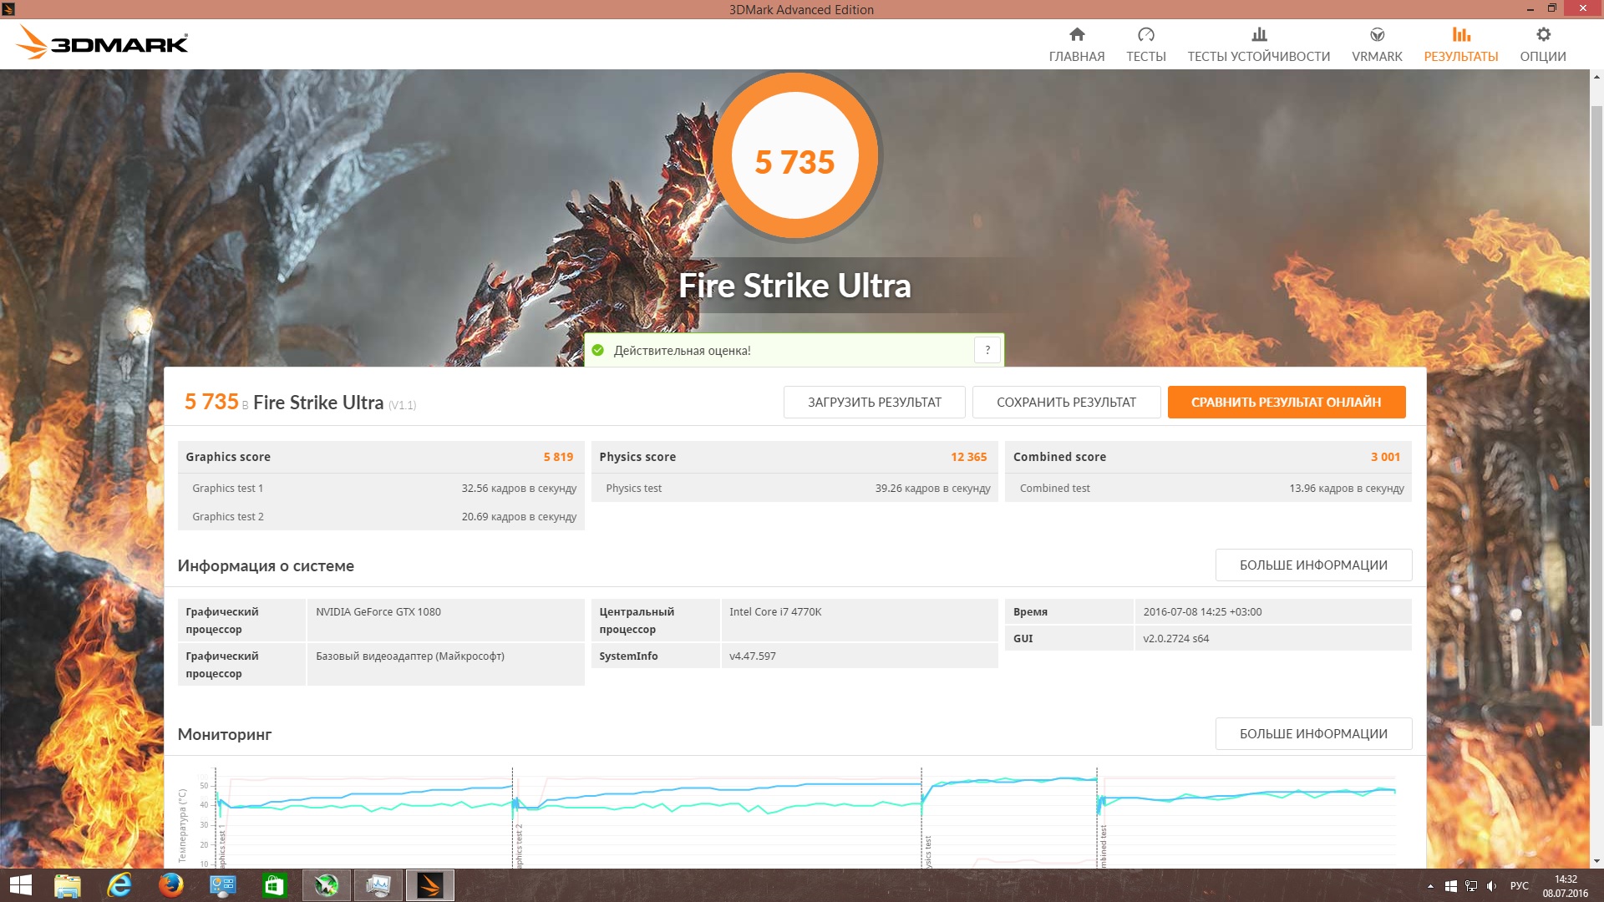Click Загрузить результат button
The width and height of the screenshot is (1604, 902).
(874, 402)
